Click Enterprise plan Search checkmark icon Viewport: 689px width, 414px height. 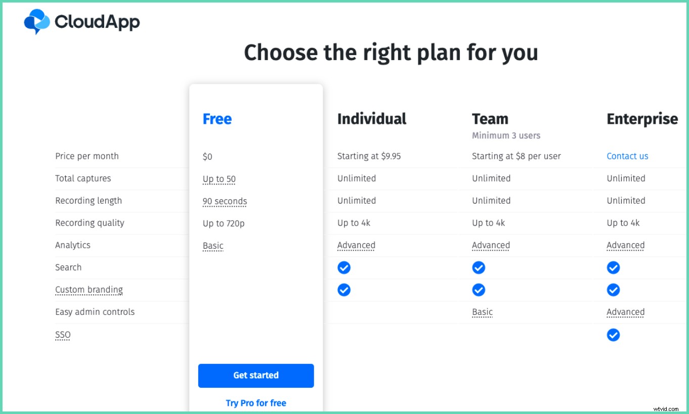pos(613,267)
